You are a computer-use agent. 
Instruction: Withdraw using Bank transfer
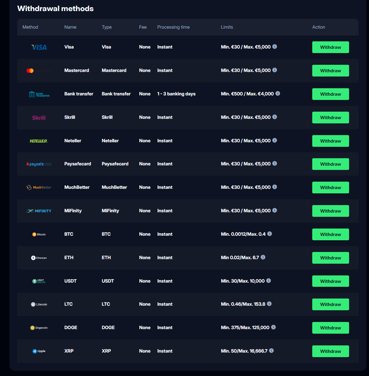click(330, 94)
